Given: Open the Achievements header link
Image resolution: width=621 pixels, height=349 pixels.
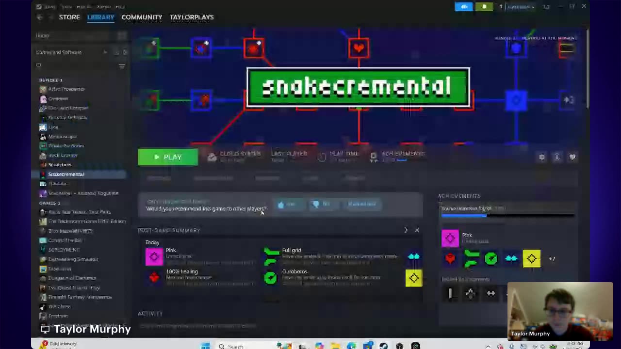Looking at the screenshot, I should pyautogui.click(x=403, y=154).
